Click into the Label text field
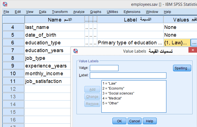Screen dimensions: 197x127 (128, 75)
